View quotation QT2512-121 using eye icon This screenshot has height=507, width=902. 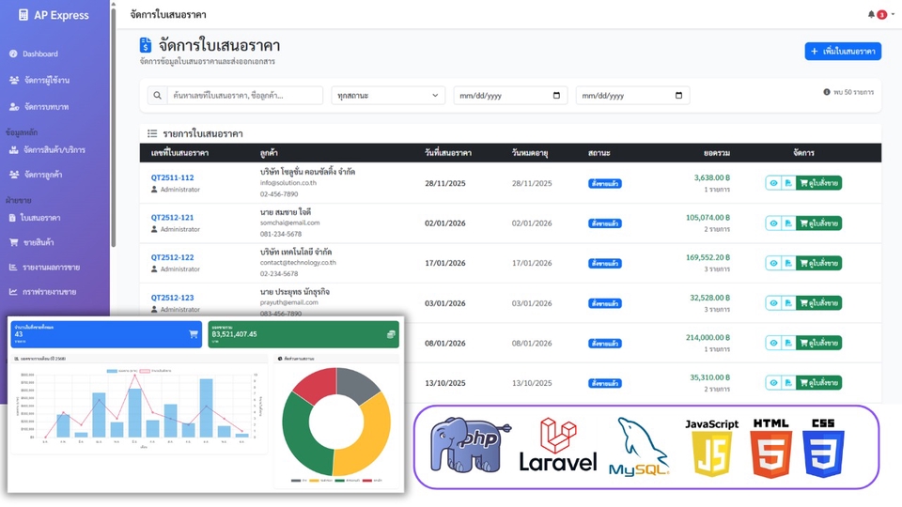pyautogui.click(x=773, y=223)
